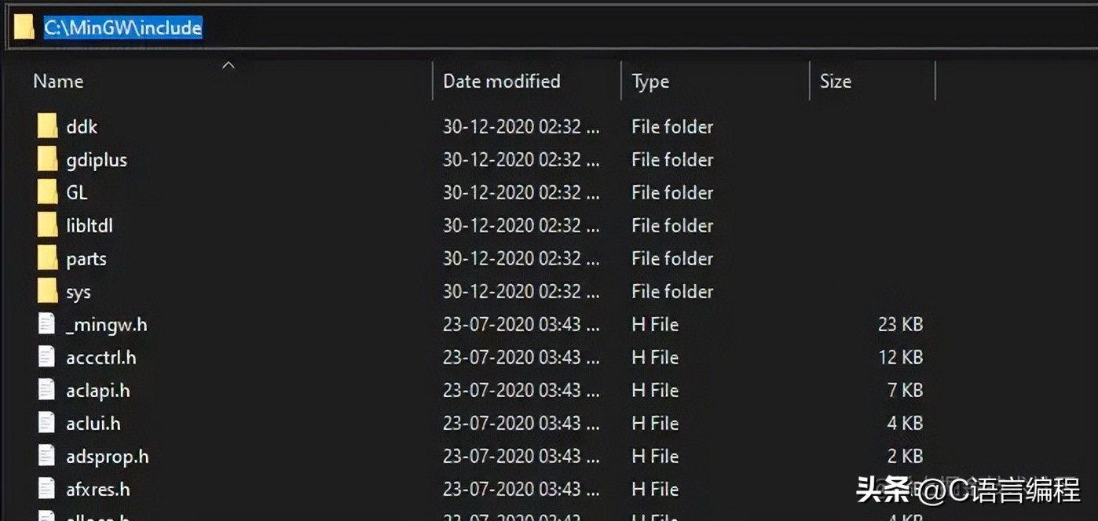Sort files by Date modified

[x=502, y=81]
